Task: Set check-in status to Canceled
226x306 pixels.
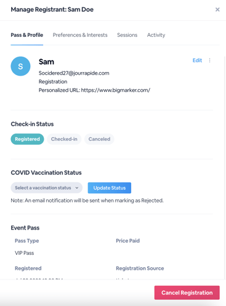Action: coord(99,139)
